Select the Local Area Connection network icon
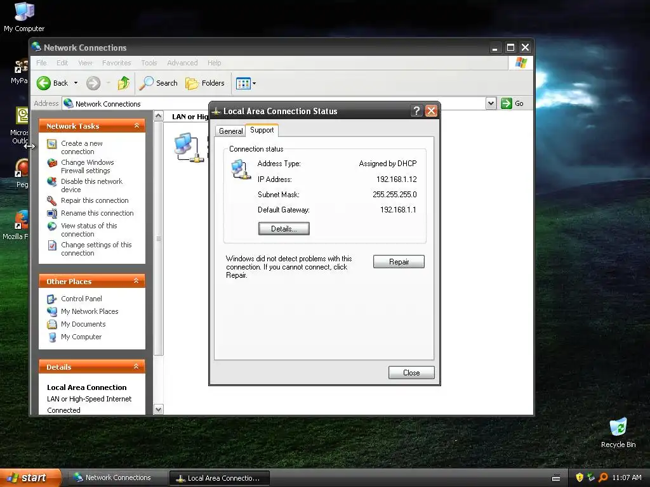Viewport: 650px width, 487px height. [x=189, y=147]
